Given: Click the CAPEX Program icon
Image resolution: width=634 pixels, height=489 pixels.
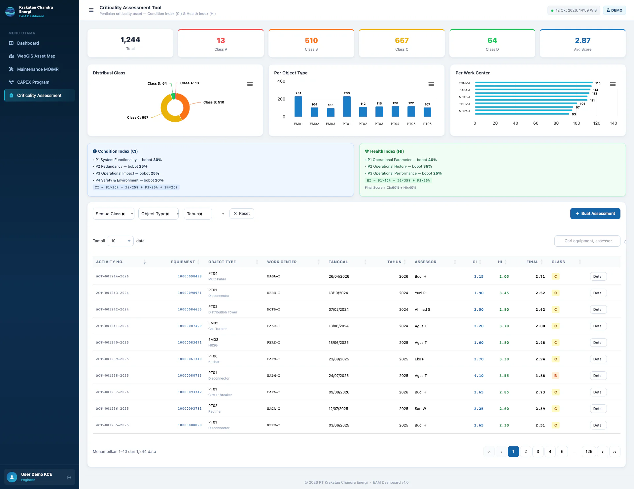Looking at the screenshot, I should 11,82.
